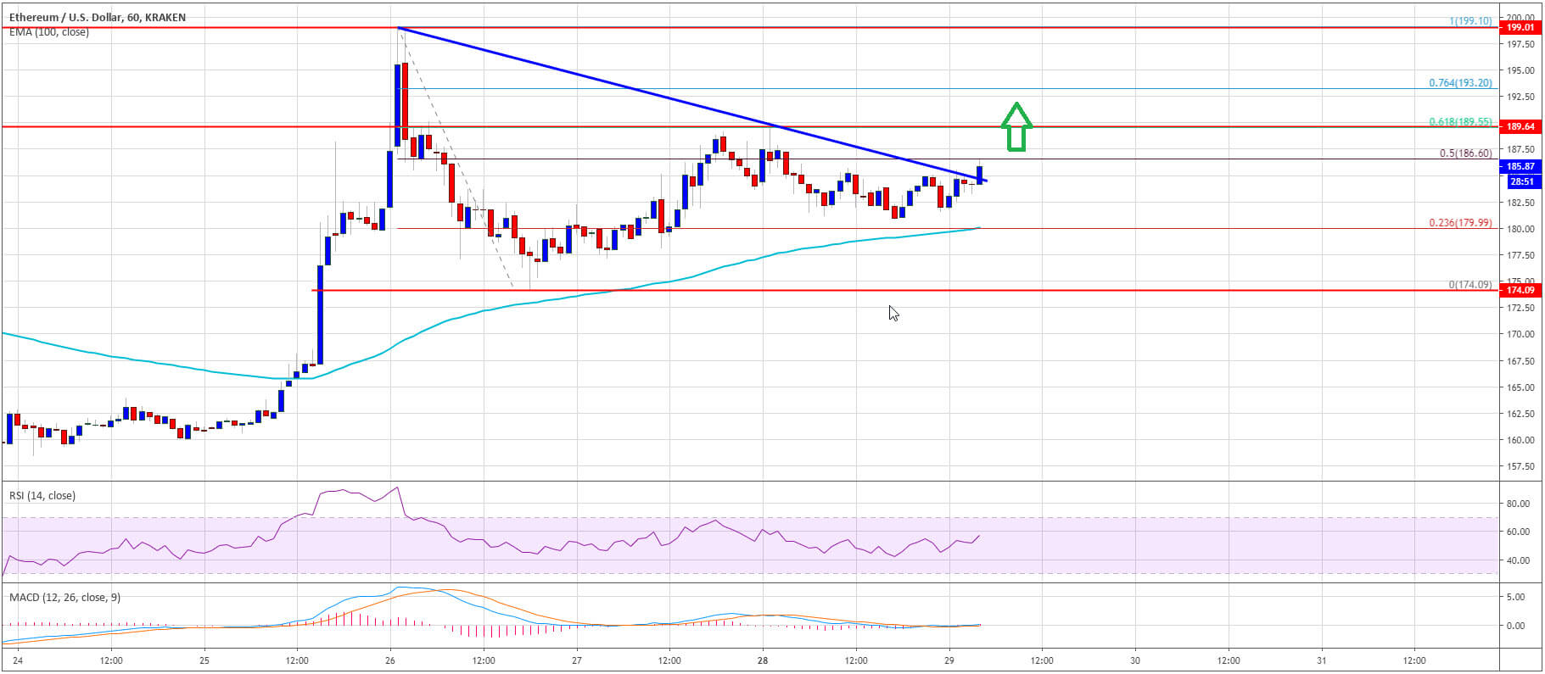Select the Fibonacci 0.236(179.99) level label

click(1460, 223)
